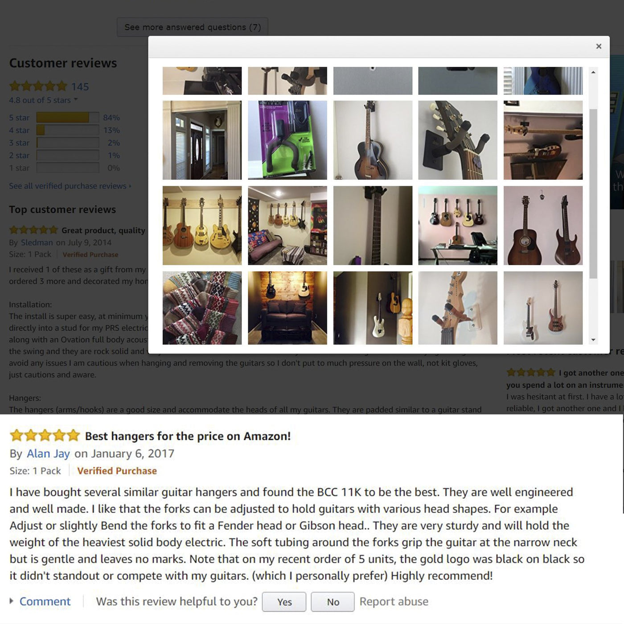This screenshot has width=624, height=624.
Task: Click the gallery vertical scrollbar thumb
Action: click(593, 194)
